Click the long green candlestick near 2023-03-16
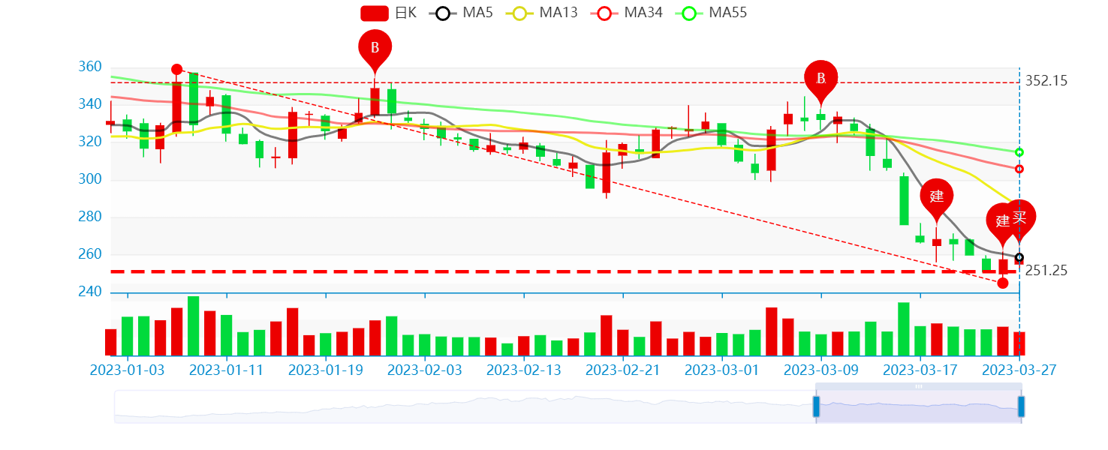Screen dimensions: 1108x450 pyautogui.click(x=904, y=200)
